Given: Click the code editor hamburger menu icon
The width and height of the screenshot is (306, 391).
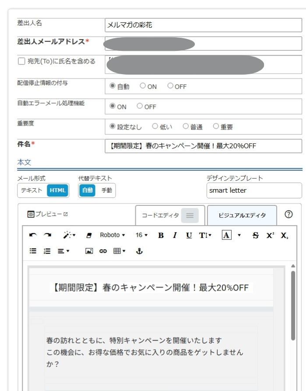Looking at the screenshot, I should click(190, 215).
